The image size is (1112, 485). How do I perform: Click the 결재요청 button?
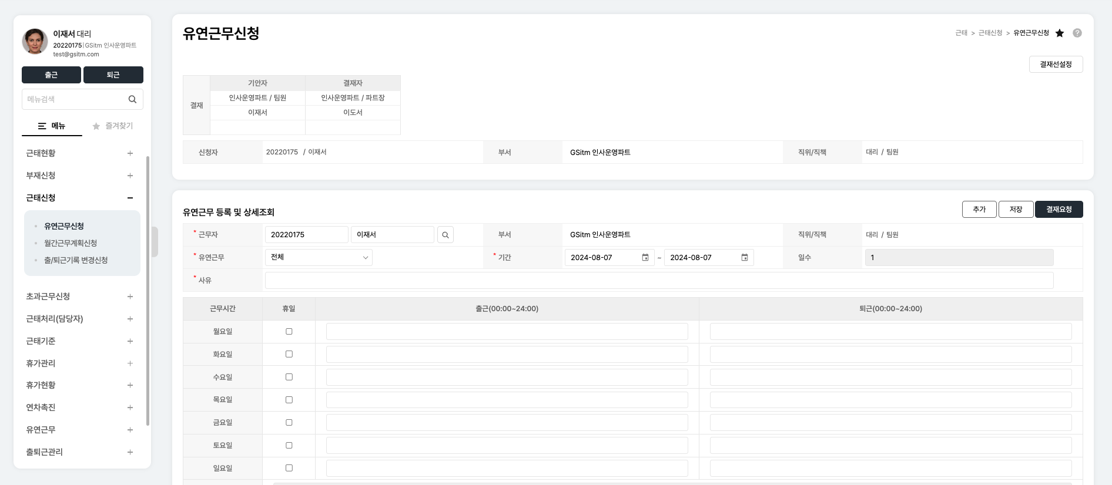point(1059,210)
